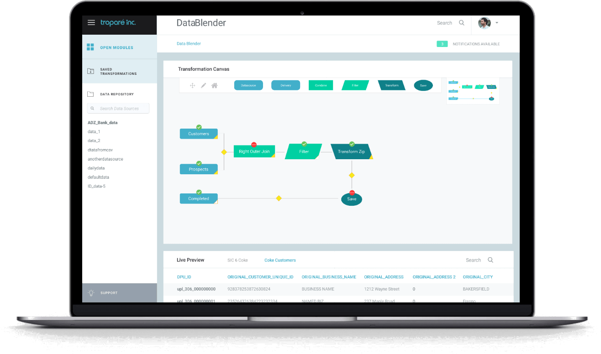
Task: Click the top header search magnifier icon
Action: tap(462, 23)
